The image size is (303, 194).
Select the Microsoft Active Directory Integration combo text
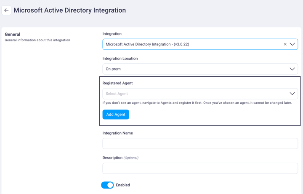point(147,44)
